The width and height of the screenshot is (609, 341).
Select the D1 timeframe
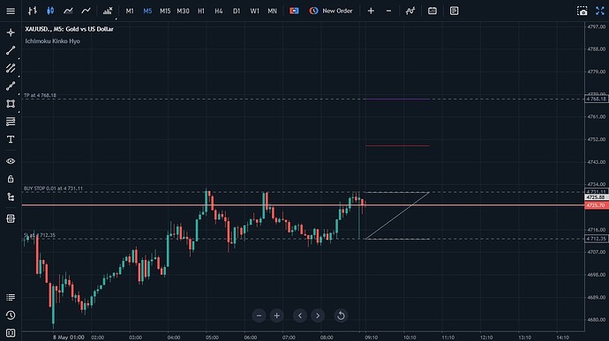tap(237, 11)
